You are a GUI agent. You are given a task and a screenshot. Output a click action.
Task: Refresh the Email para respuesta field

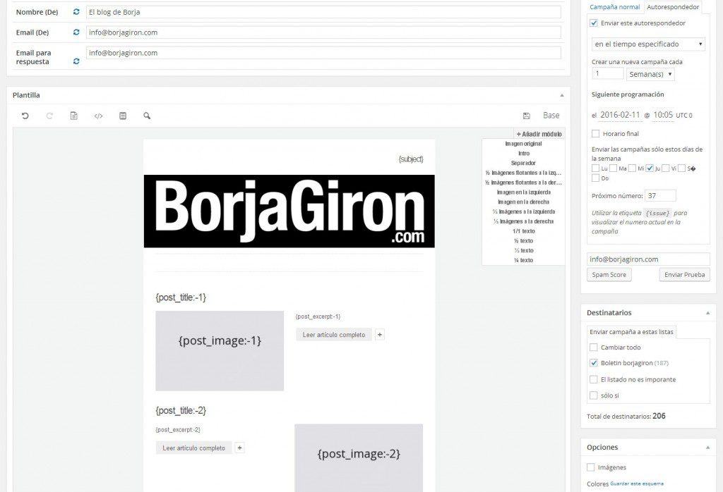point(76,61)
